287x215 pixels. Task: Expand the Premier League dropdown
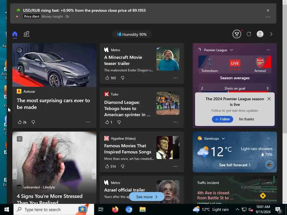tap(232, 50)
